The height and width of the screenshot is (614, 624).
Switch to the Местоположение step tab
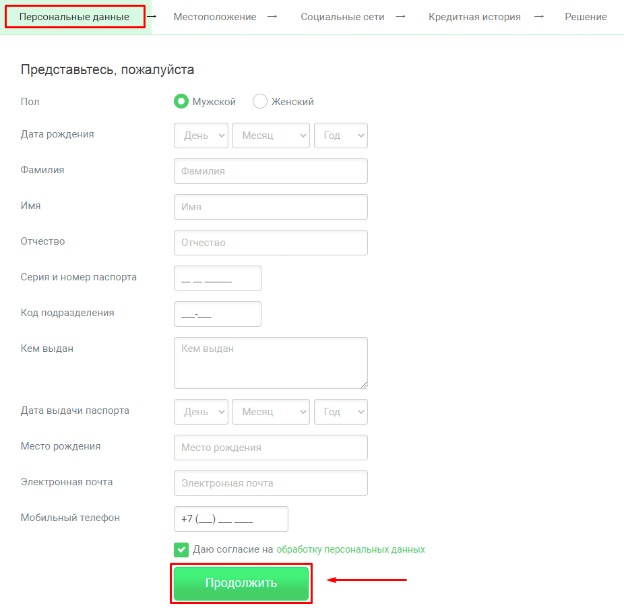tap(215, 17)
